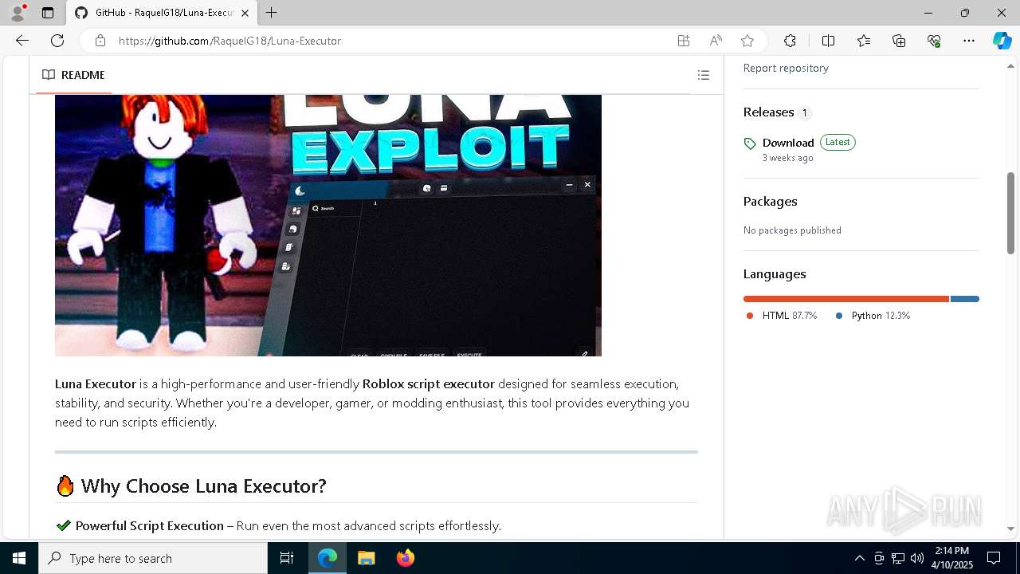Screen dimensions: 1020x574
Task: Click the Latest release badge
Action: click(838, 142)
